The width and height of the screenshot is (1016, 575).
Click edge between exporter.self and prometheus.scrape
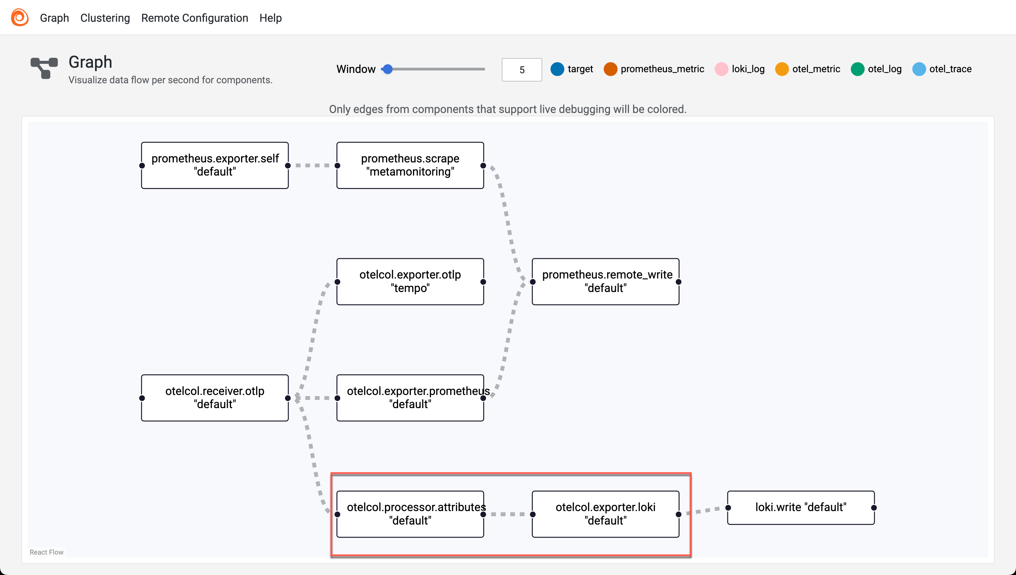312,166
